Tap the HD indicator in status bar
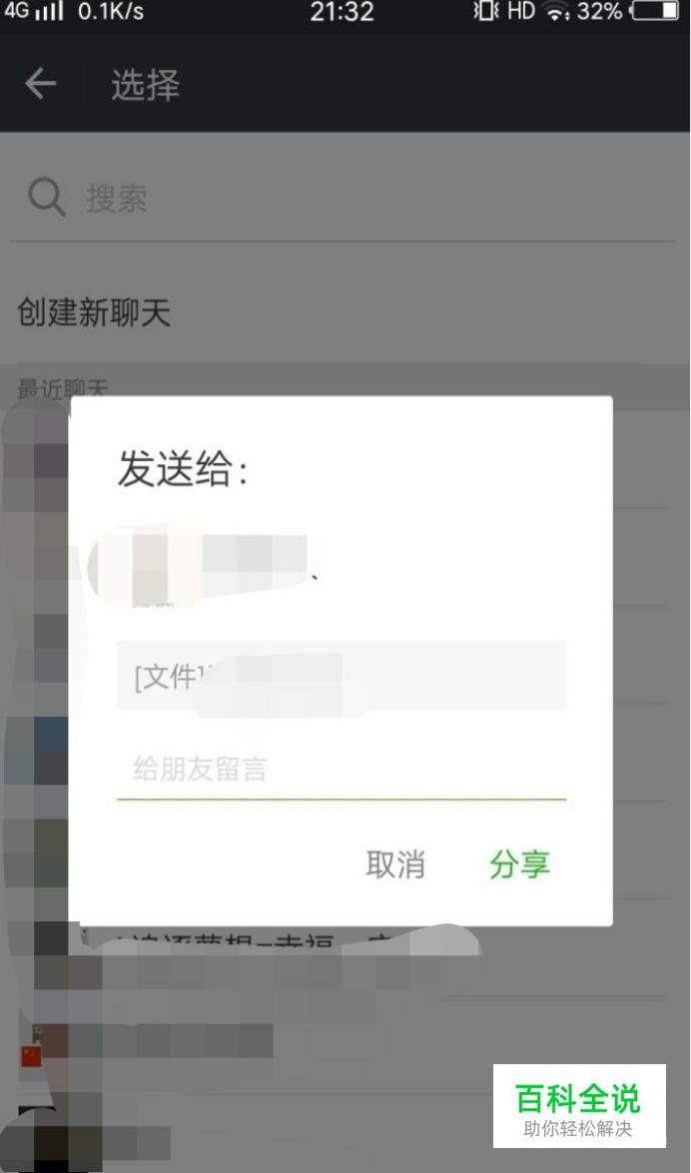 click(x=521, y=11)
